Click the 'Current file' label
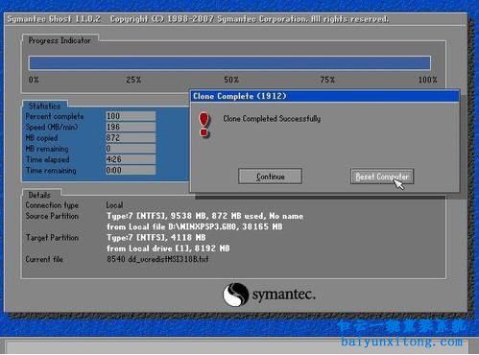479x355 pixels. (44, 259)
